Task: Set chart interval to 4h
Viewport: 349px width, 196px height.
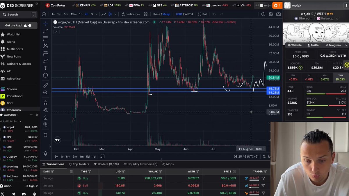Action: point(87,14)
